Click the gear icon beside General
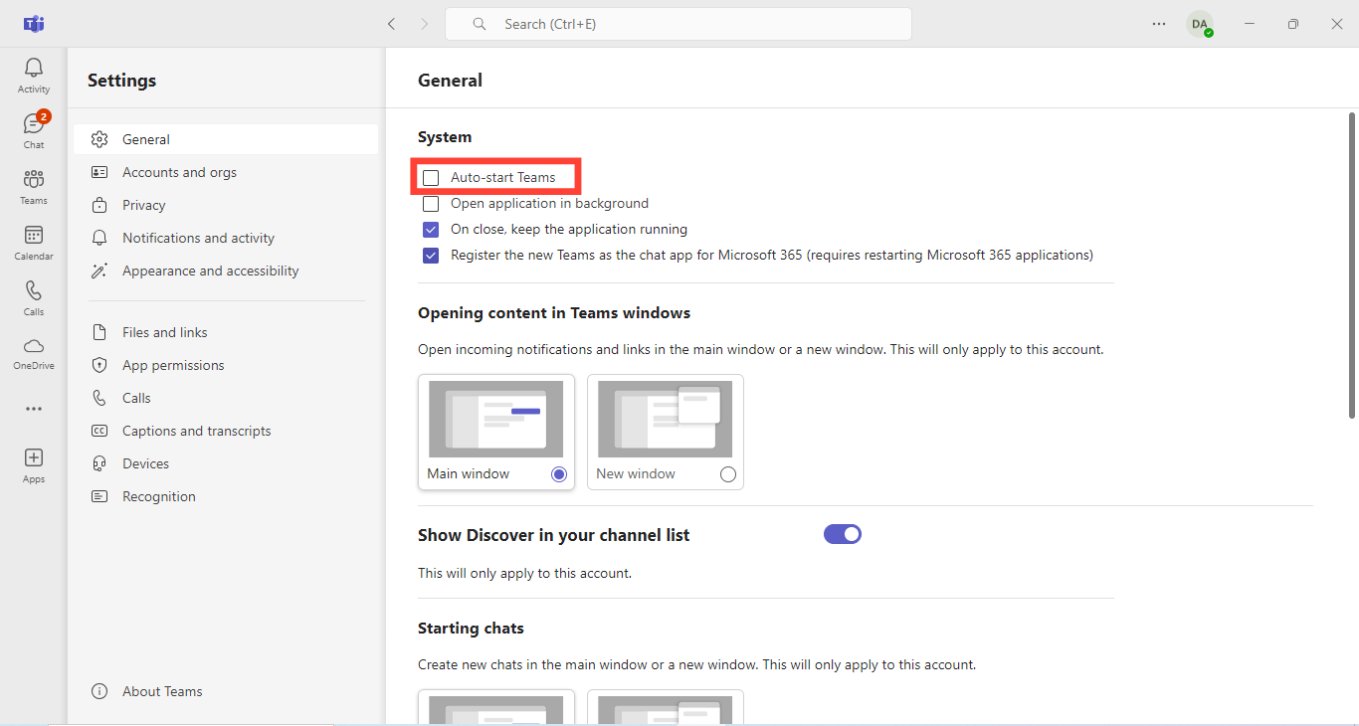Viewport: 1359px width, 726px height. tap(99, 139)
